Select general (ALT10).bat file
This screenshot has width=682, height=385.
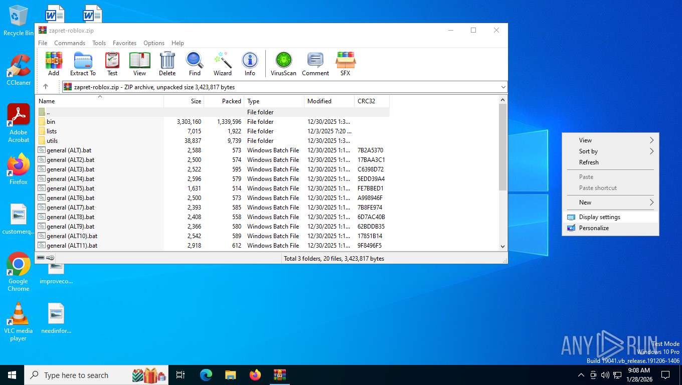(212, 236)
